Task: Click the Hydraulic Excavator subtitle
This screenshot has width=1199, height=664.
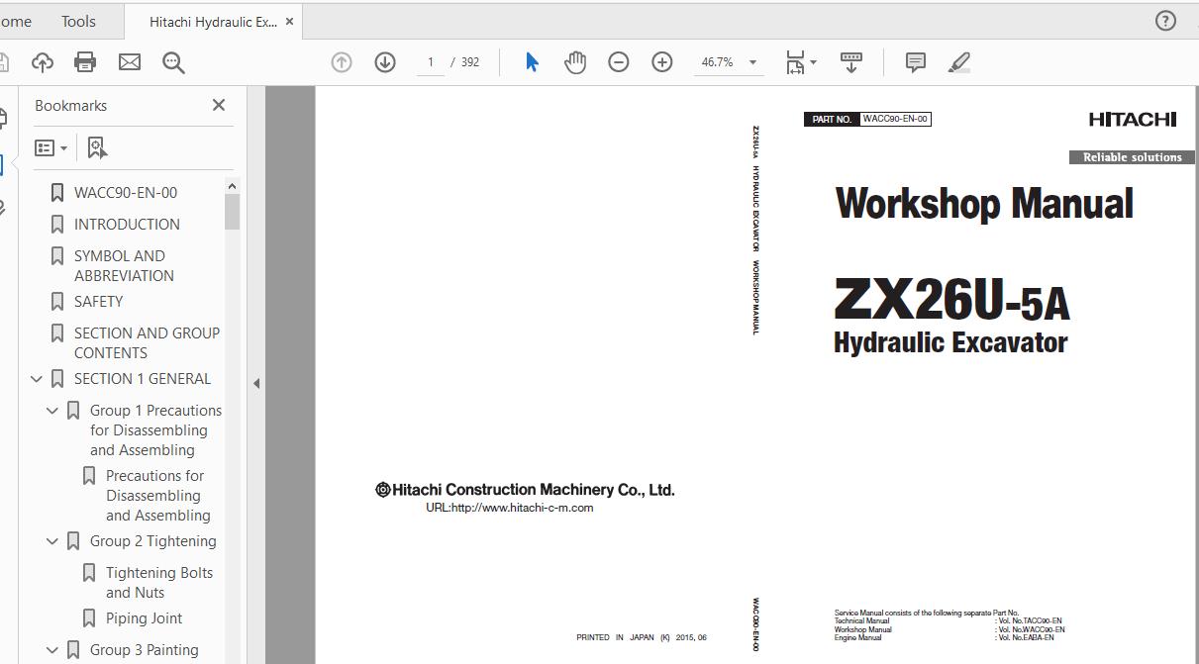Action: click(x=950, y=342)
